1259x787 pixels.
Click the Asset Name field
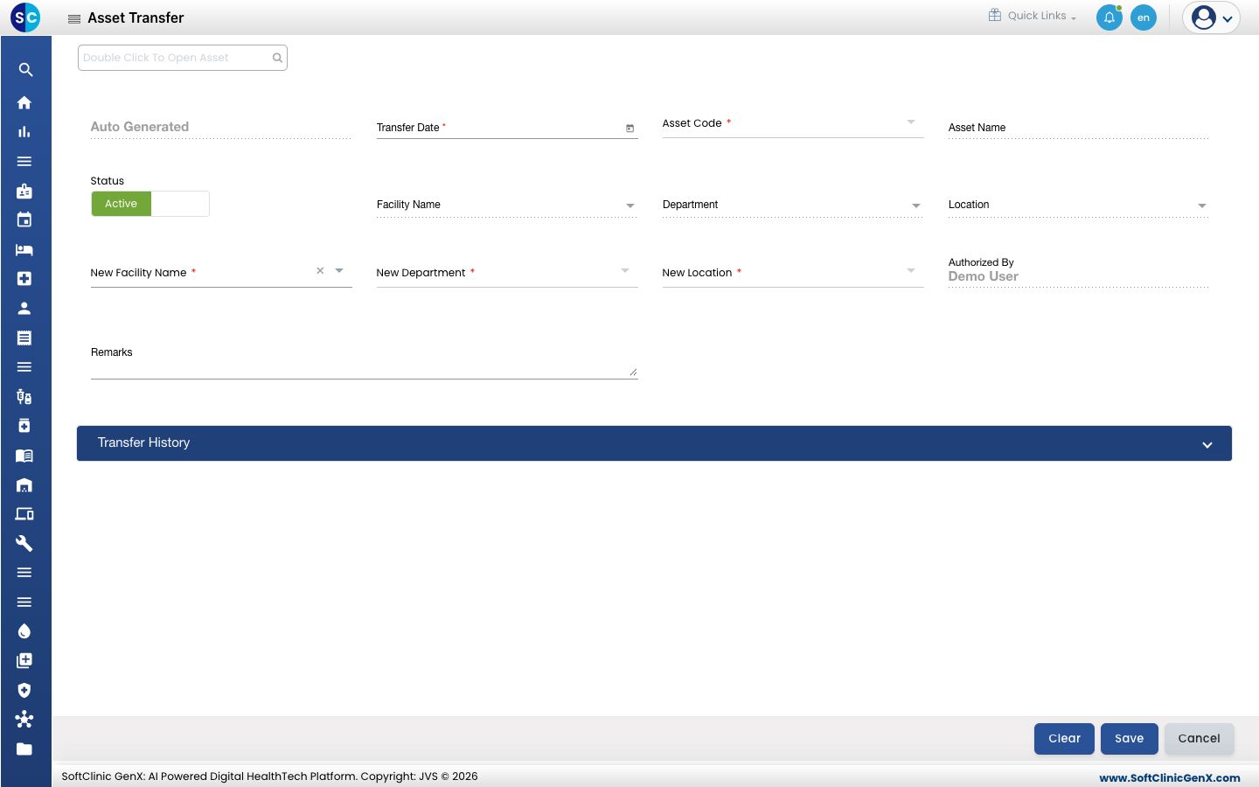tap(1078, 128)
